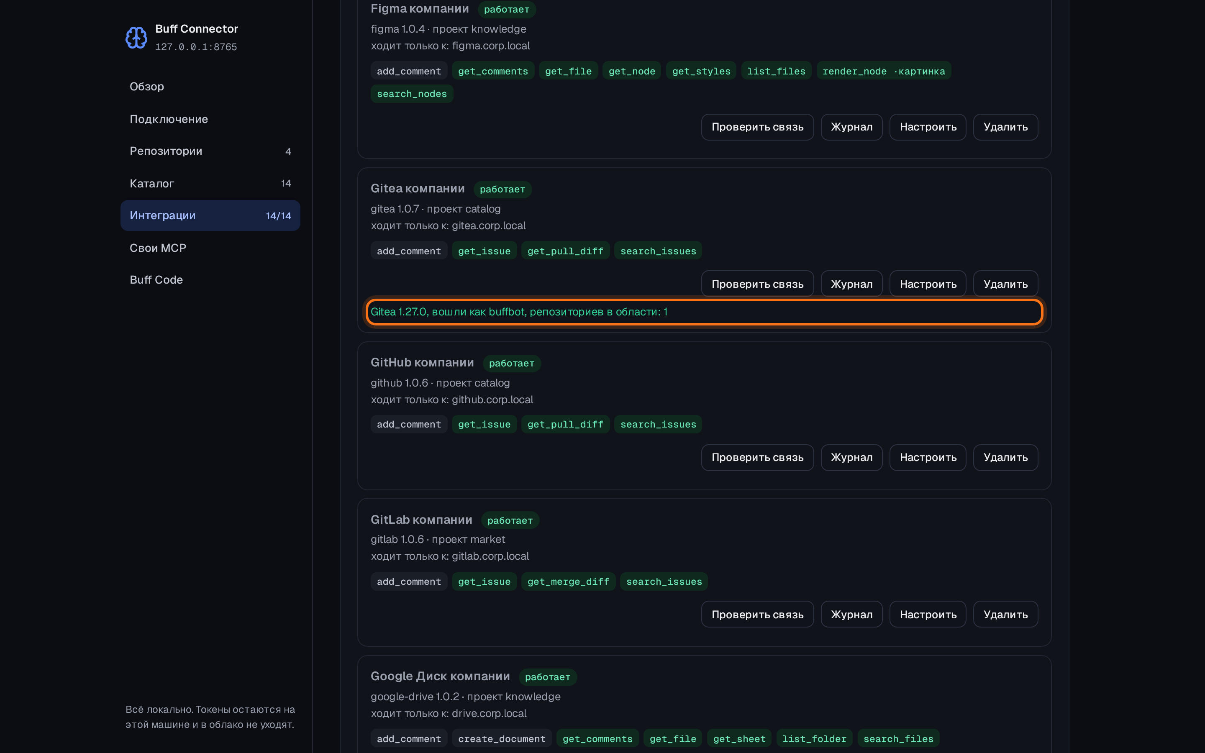Click search_issues tag in the GitHub card

[658, 424]
